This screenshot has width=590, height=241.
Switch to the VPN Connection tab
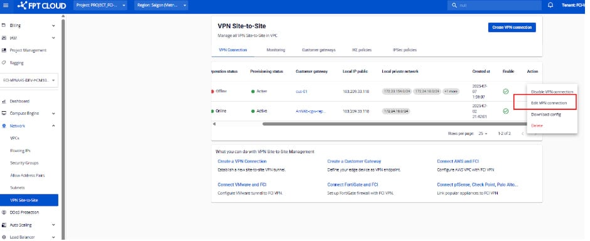point(233,50)
